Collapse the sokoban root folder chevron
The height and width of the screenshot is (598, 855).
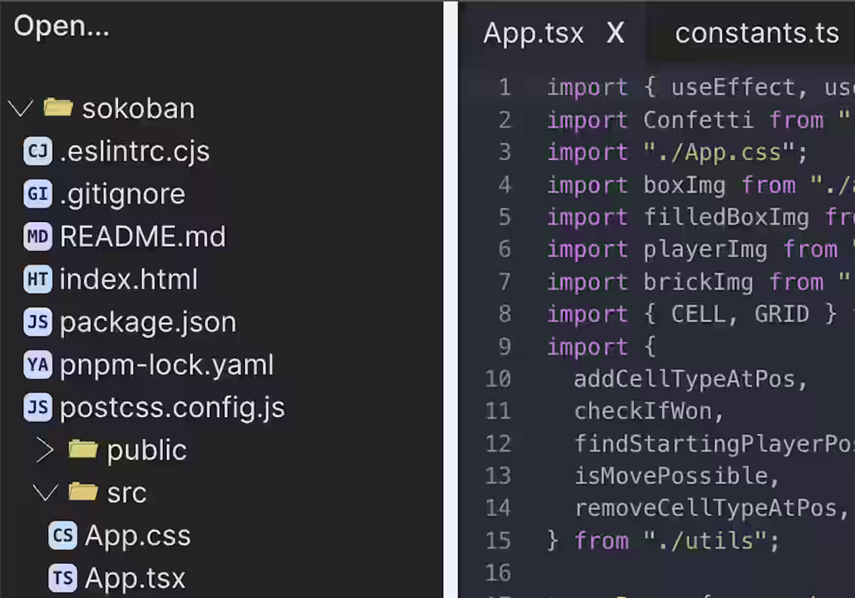pyautogui.click(x=21, y=109)
